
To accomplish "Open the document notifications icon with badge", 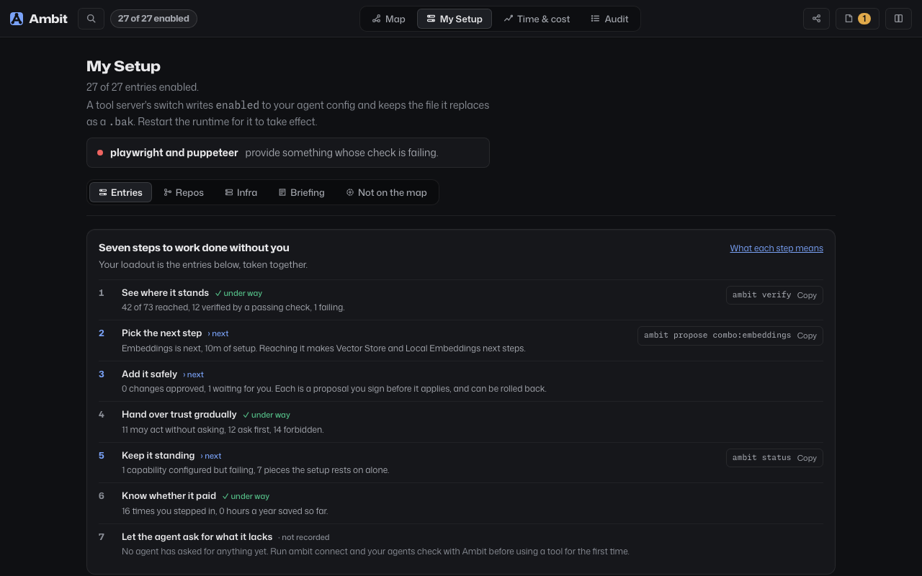I will [857, 19].
